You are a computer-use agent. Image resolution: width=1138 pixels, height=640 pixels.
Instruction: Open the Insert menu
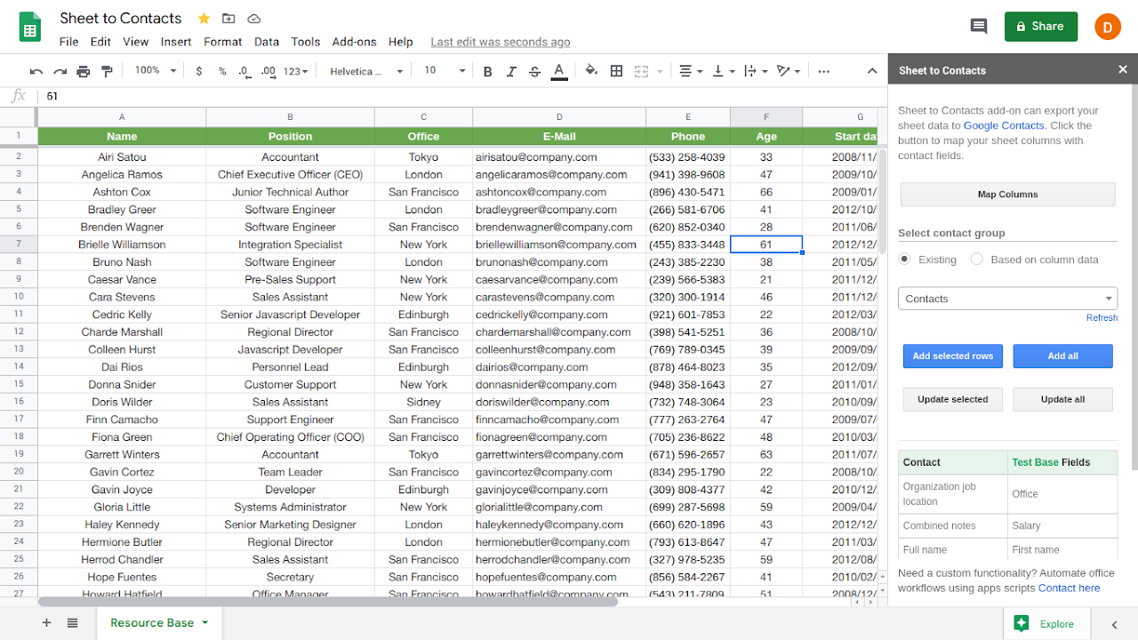point(176,42)
